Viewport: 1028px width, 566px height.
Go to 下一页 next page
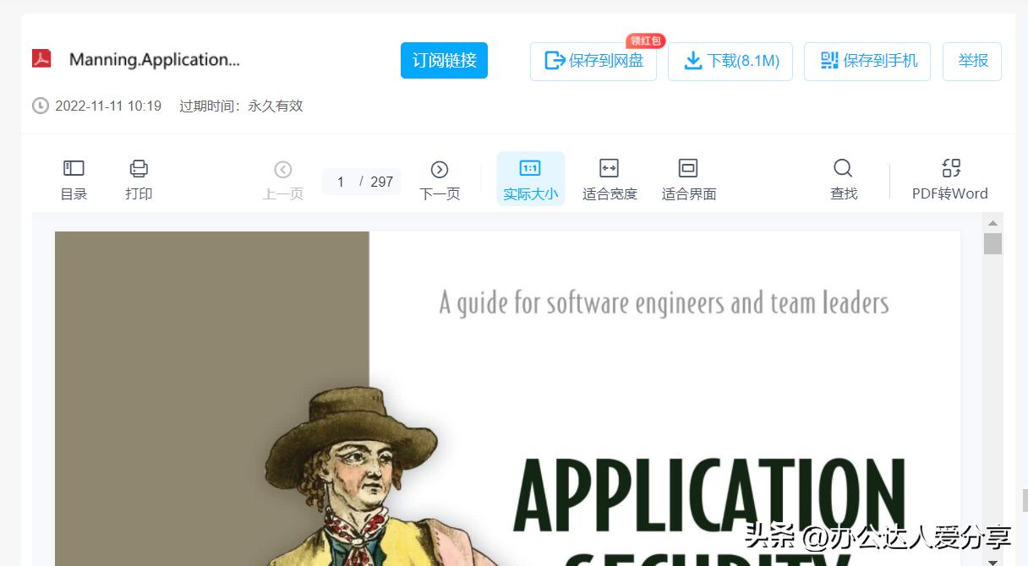click(x=439, y=178)
